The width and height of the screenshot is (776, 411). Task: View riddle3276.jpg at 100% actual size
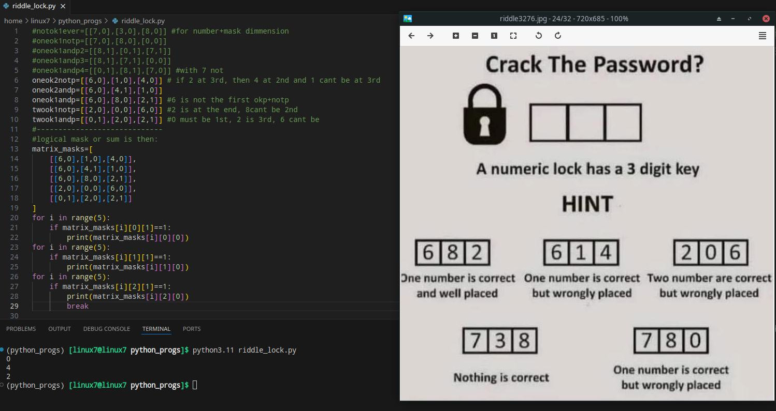click(494, 36)
